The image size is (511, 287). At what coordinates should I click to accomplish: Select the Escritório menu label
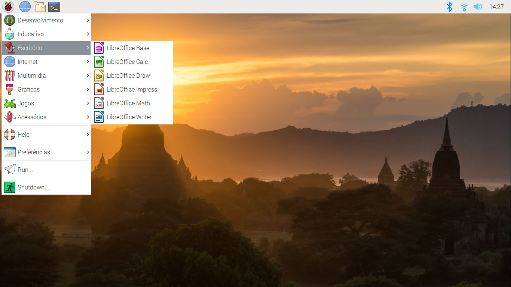(30, 48)
